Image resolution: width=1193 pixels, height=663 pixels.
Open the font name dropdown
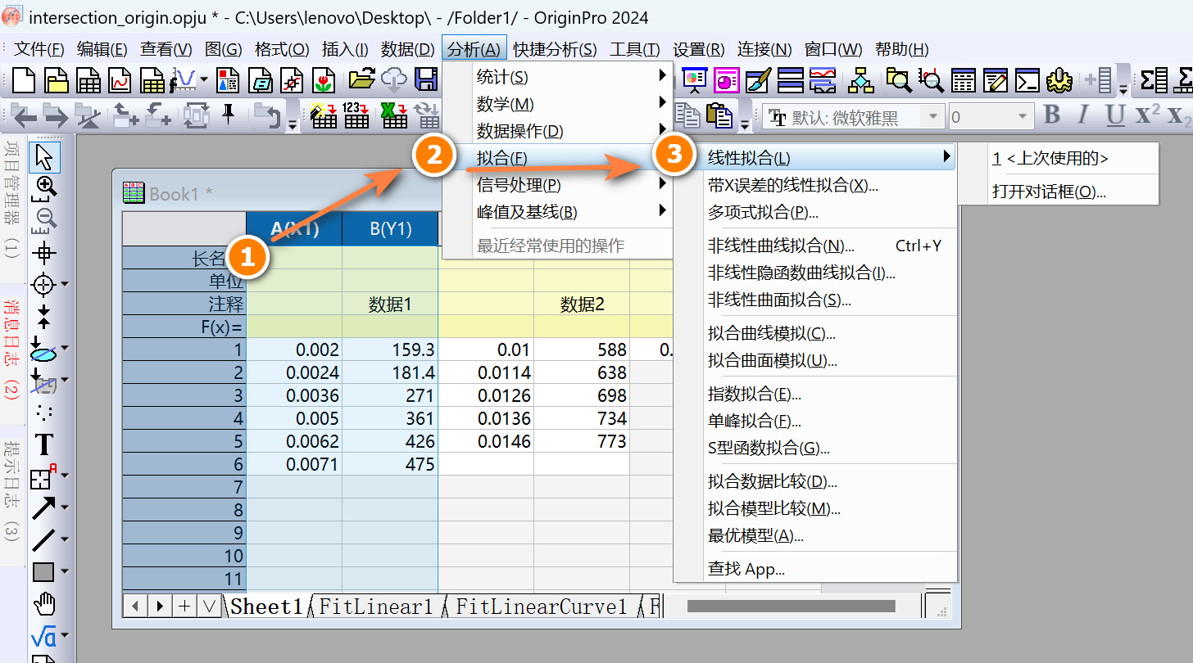click(x=932, y=117)
